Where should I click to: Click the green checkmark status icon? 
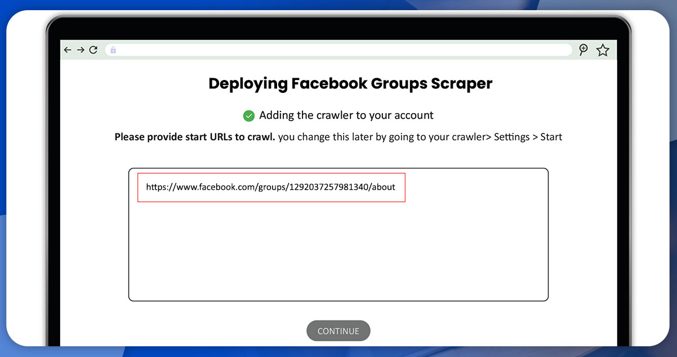point(248,115)
